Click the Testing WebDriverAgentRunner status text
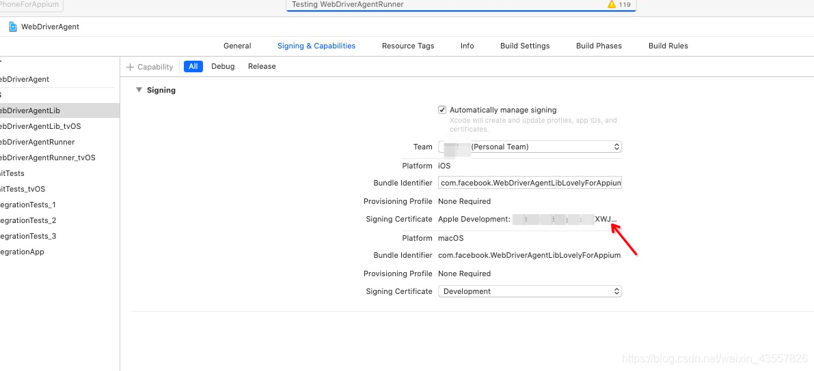814x371 pixels. pos(348,4)
